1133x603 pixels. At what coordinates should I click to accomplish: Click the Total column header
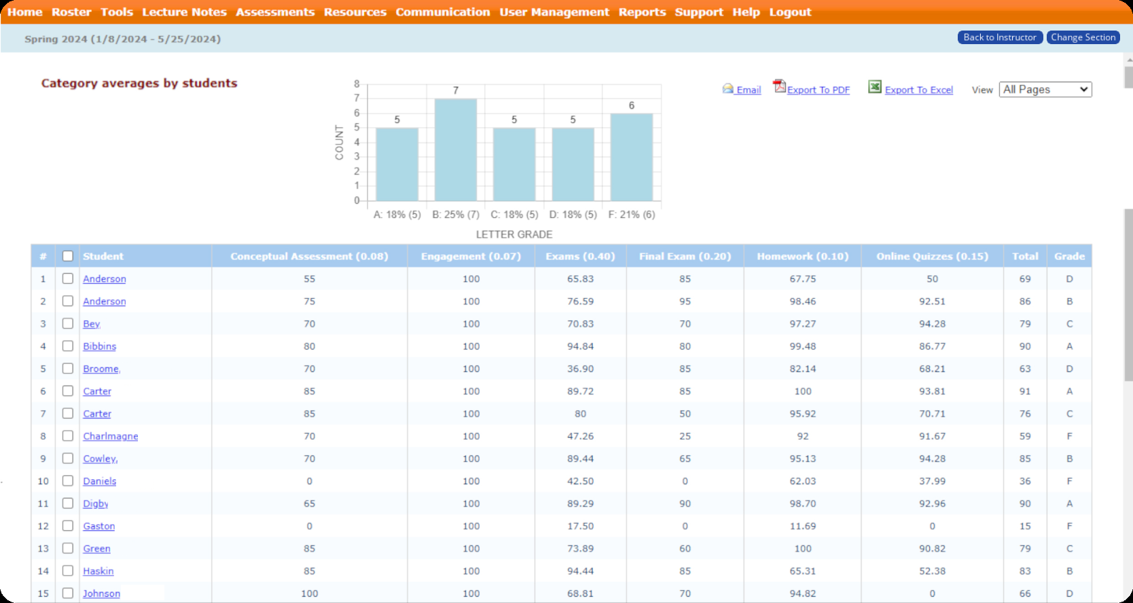tap(1024, 256)
